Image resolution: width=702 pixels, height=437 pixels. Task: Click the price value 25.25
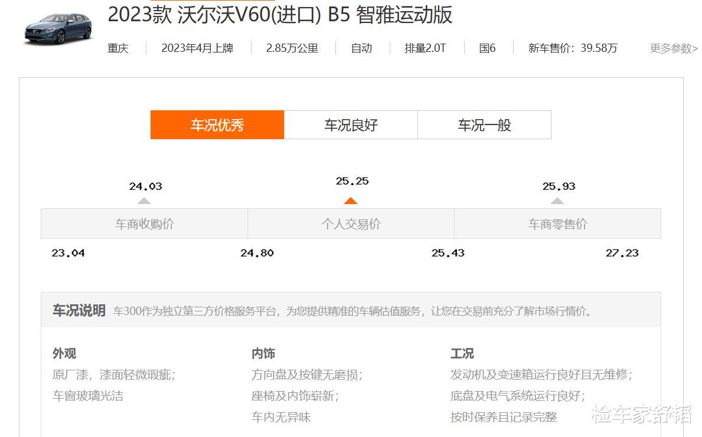coord(352,181)
